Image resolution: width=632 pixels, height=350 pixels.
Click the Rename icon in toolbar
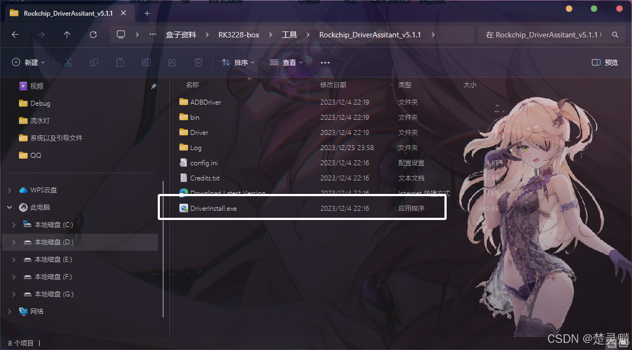pos(146,62)
